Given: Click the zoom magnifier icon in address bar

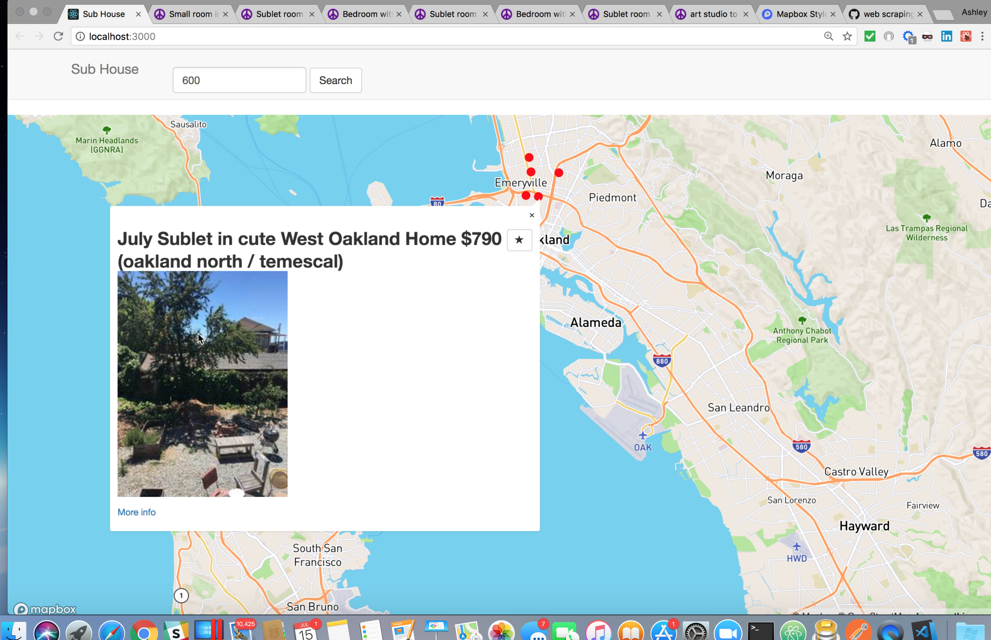Looking at the screenshot, I should 828,36.
